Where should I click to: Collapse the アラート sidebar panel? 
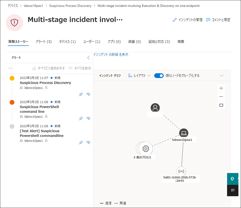pos(88,57)
